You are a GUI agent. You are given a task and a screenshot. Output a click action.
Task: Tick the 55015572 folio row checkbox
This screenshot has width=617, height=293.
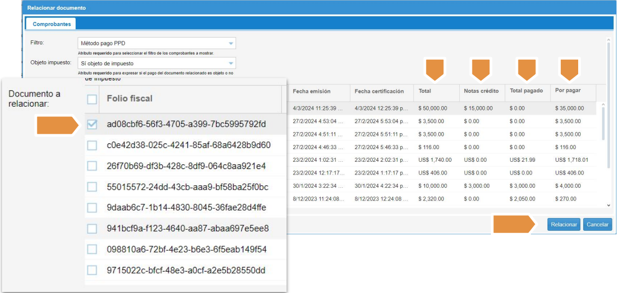click(92, 187)
